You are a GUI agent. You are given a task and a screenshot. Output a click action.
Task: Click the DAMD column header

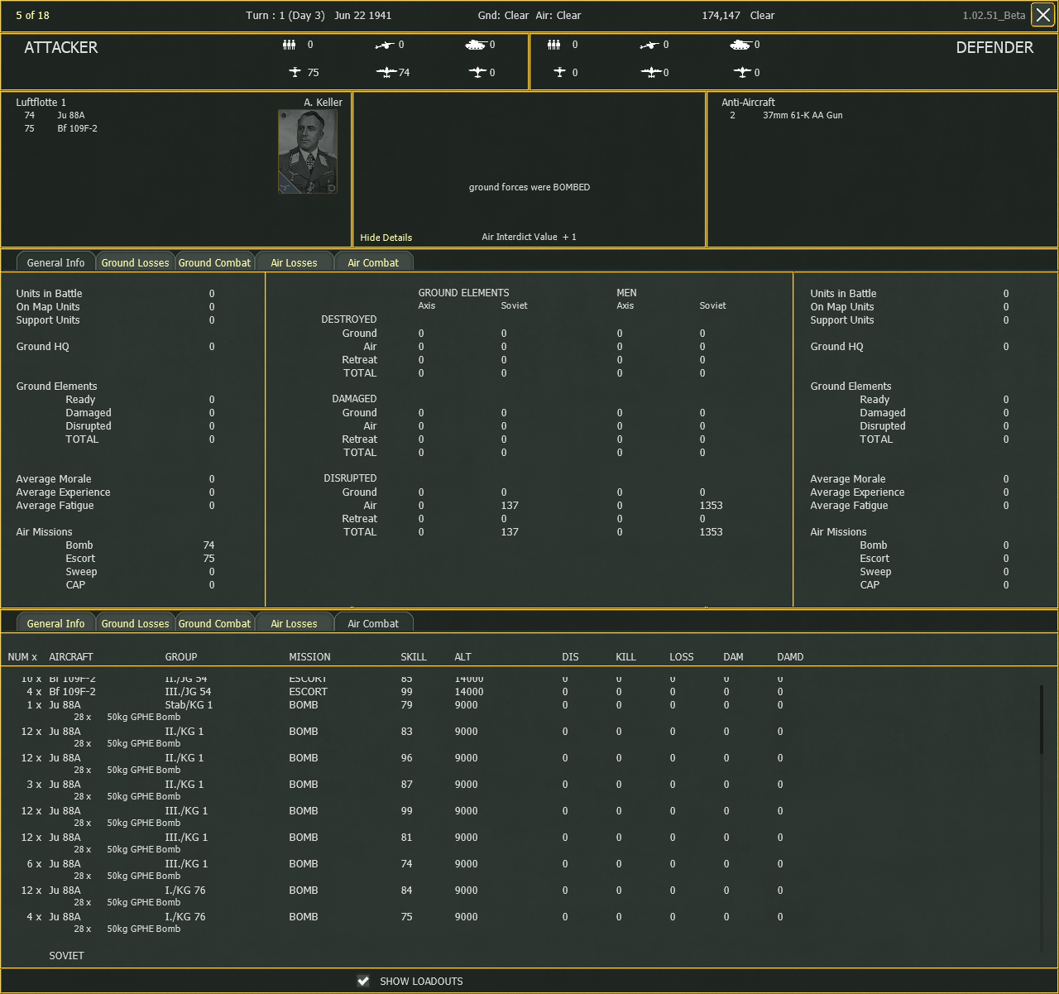tap(790, 657)
